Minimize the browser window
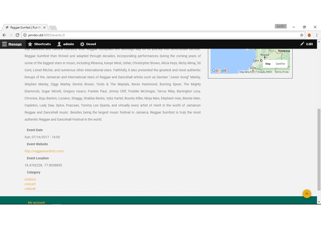The height and width of the screenshot is (228, 321). 294,27
